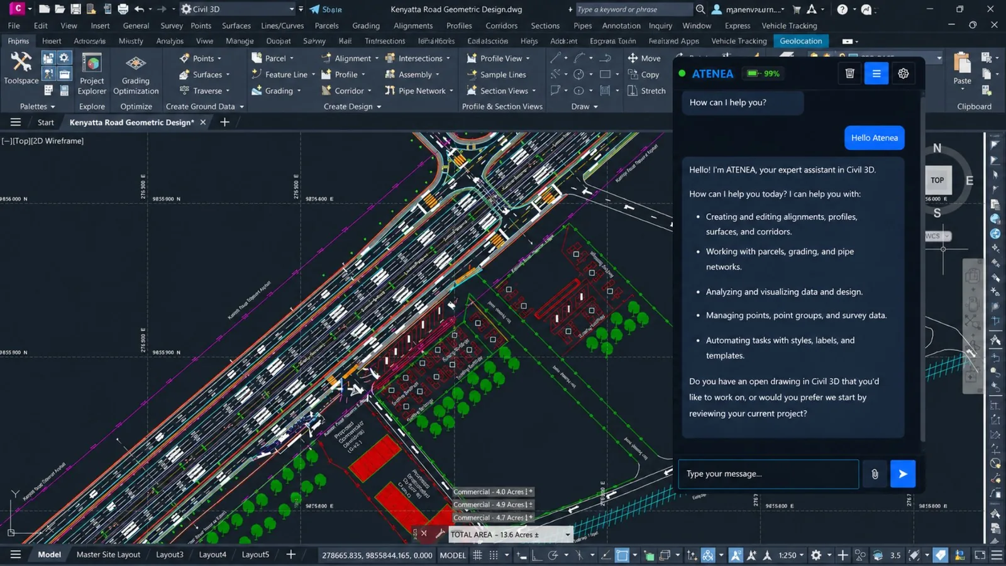Open the Alignments menu
Viewport: 1006px width, 566px height.
tap(413, 26)
